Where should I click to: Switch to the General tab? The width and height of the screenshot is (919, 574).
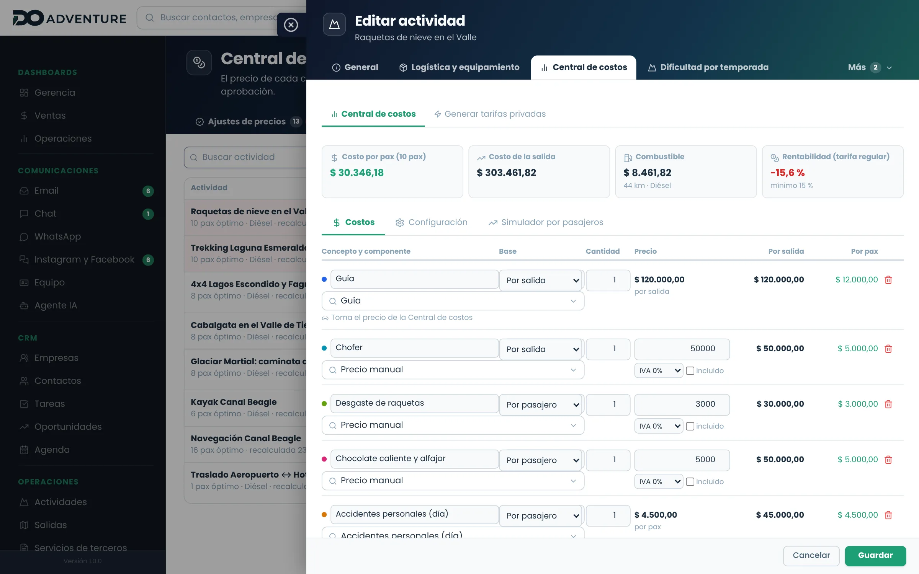tap(355, 67)
